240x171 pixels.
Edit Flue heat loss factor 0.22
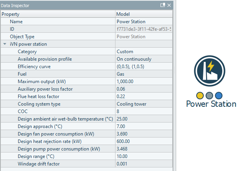[144, 97]
